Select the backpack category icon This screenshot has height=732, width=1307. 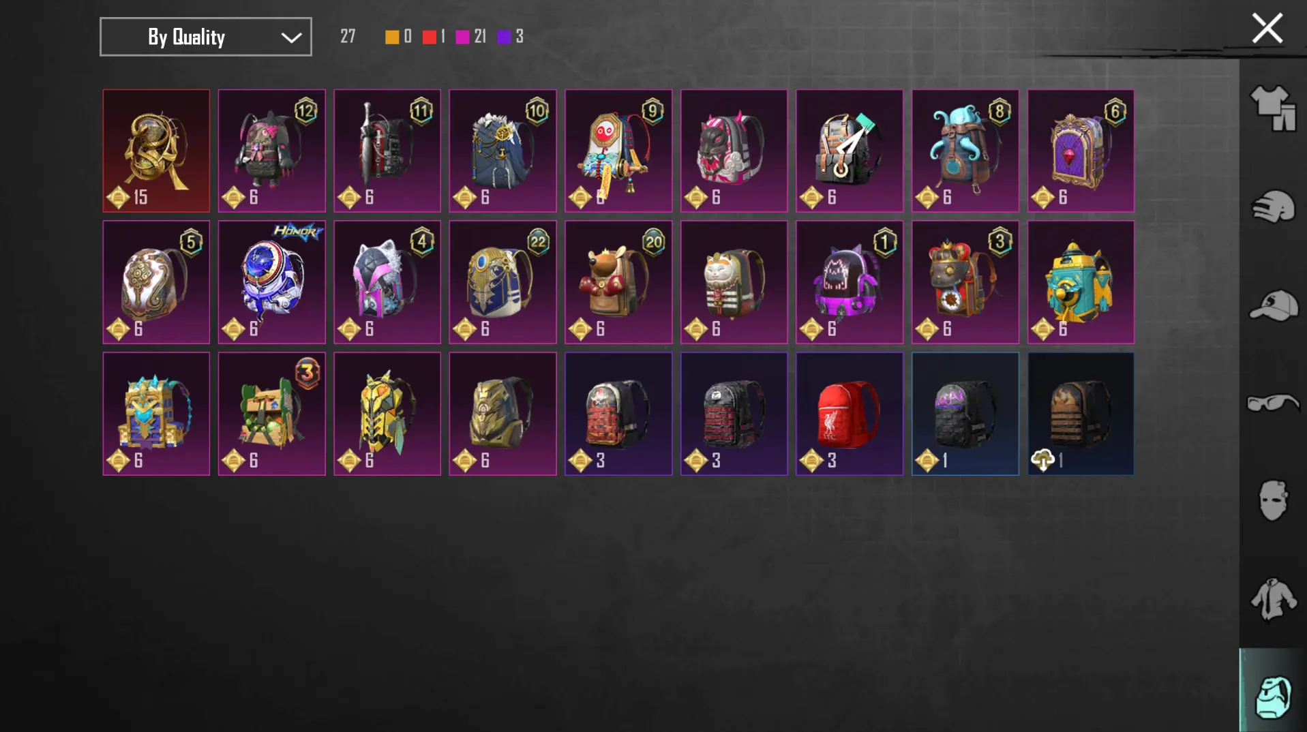[1272, 695]
